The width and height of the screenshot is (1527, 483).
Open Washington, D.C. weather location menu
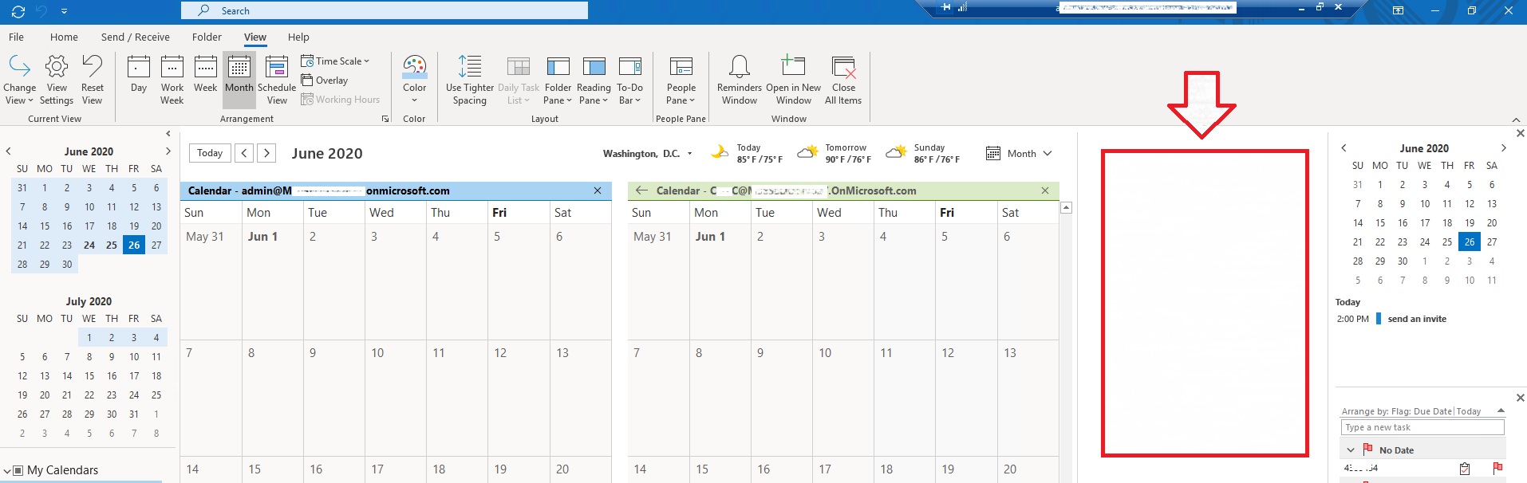pos(648,154)
